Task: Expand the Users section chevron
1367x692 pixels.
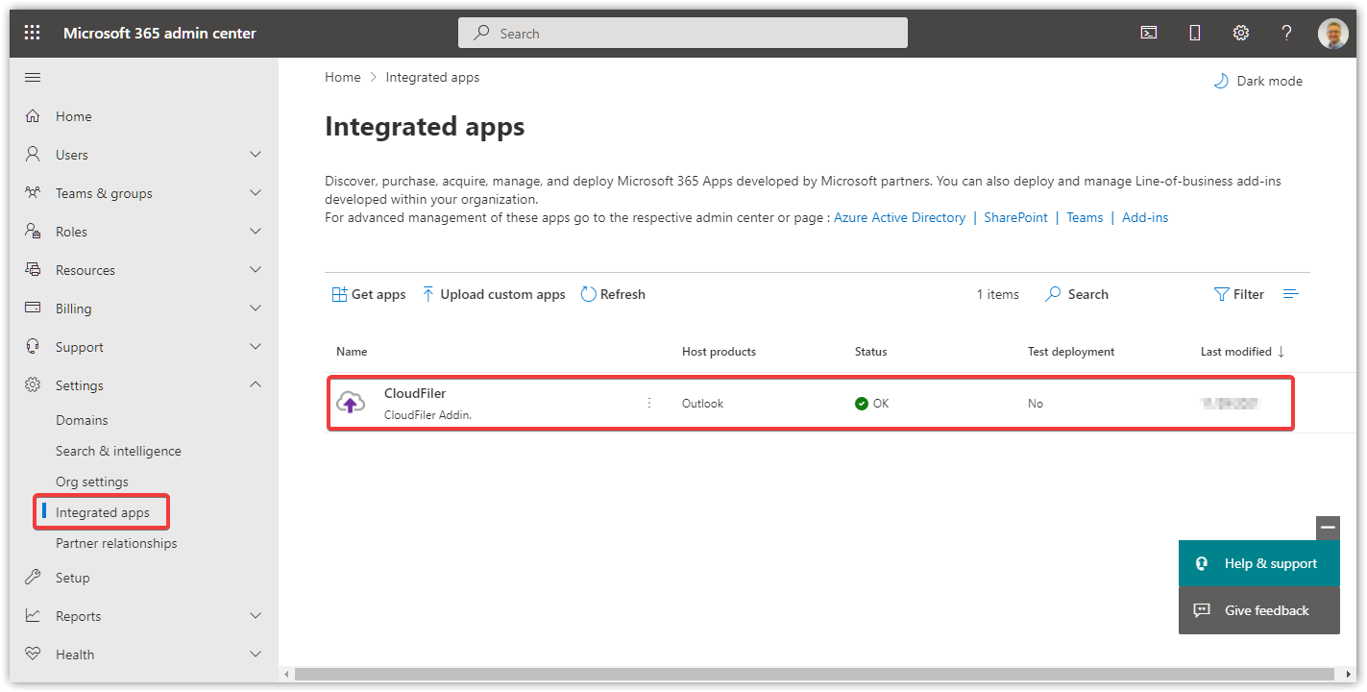Action: click(256, 154)
